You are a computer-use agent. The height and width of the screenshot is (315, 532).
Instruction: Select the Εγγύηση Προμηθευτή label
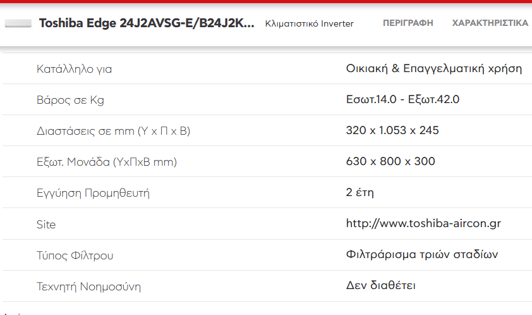[x=93, y=193]
